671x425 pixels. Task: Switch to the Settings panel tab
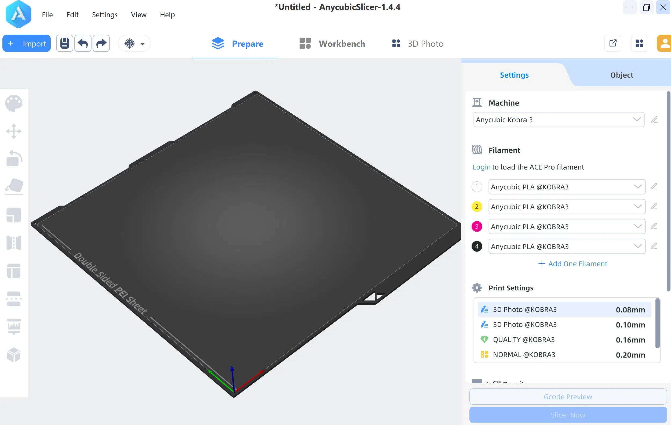tap(514, 75)
